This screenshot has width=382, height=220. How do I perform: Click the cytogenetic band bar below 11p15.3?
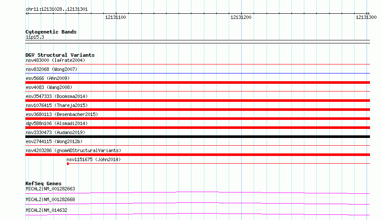point(197,42)
